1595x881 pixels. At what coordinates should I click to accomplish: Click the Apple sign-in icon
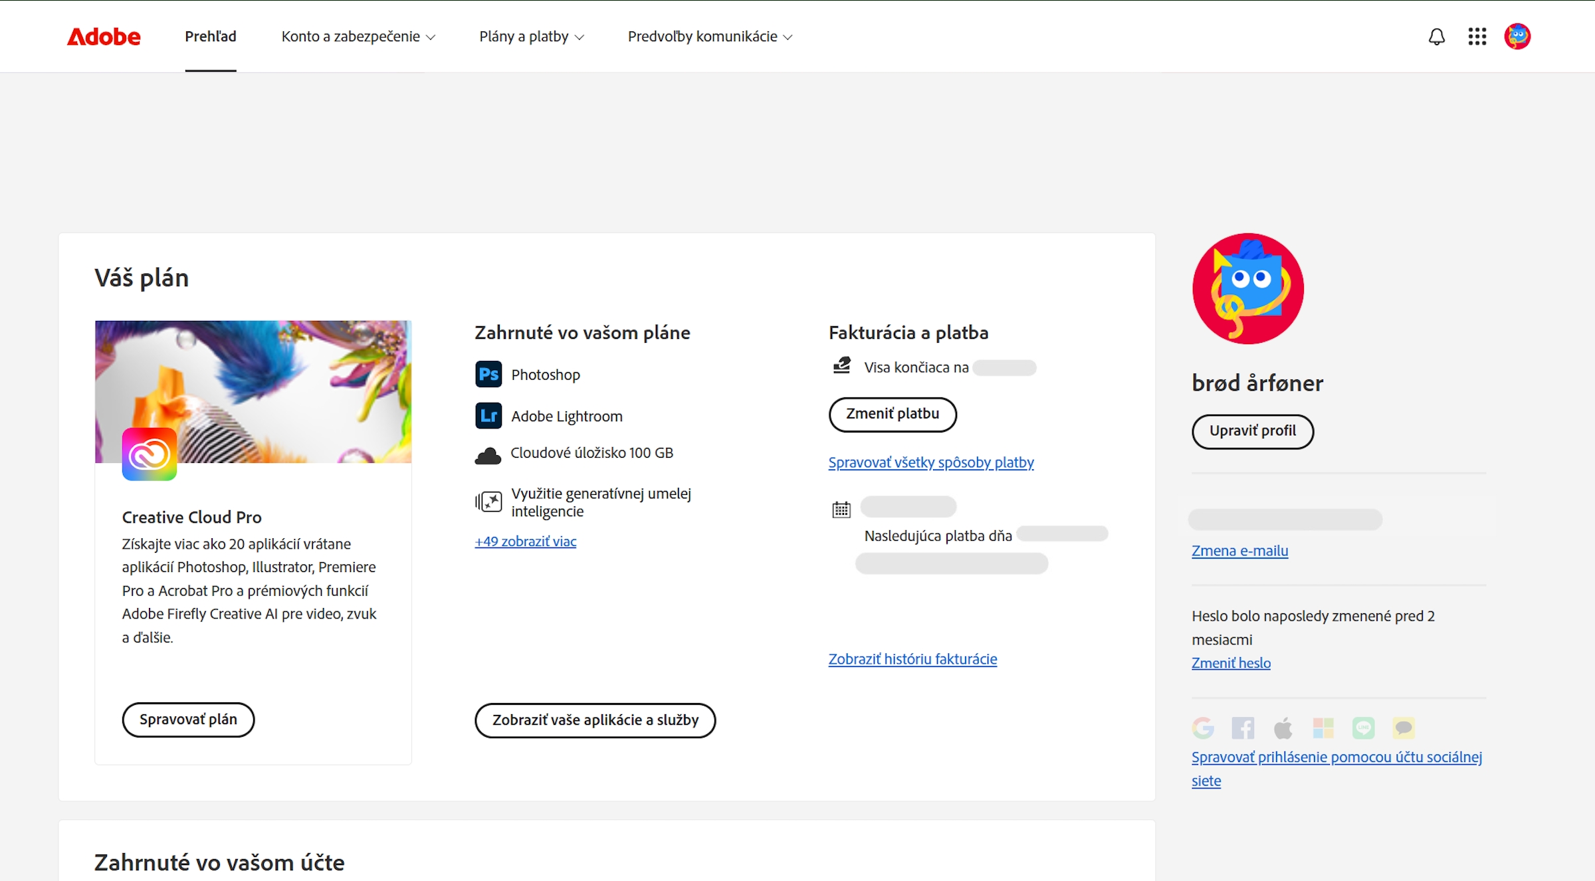point(1283,728)
